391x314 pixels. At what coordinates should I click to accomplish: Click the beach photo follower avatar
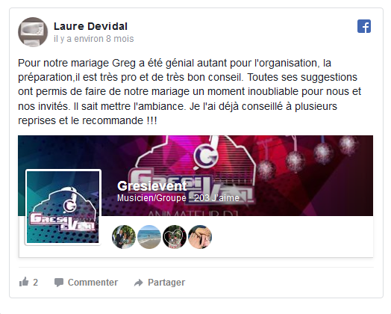click(x=149, y=237)
